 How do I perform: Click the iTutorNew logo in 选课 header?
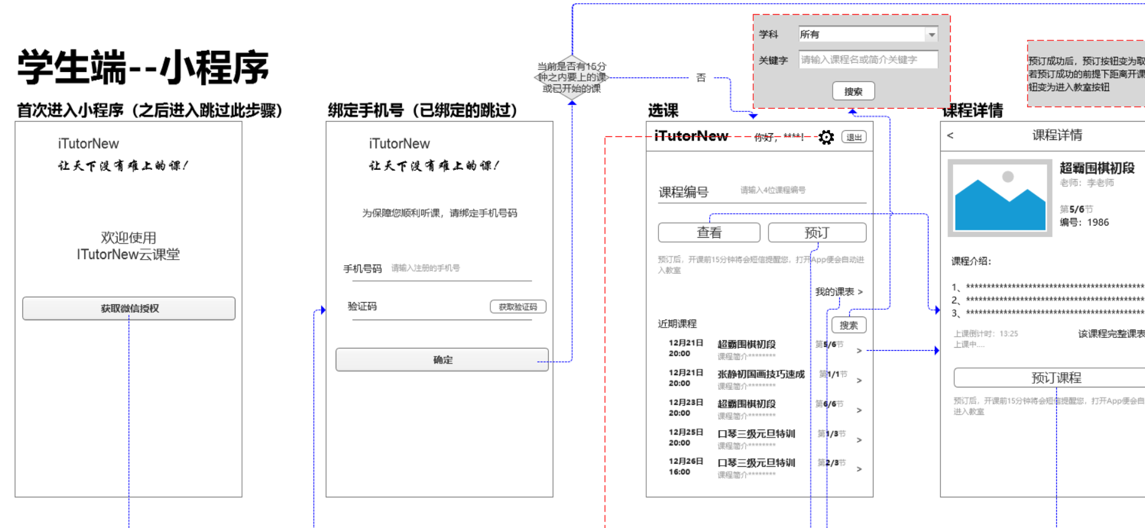click(691, 136)
